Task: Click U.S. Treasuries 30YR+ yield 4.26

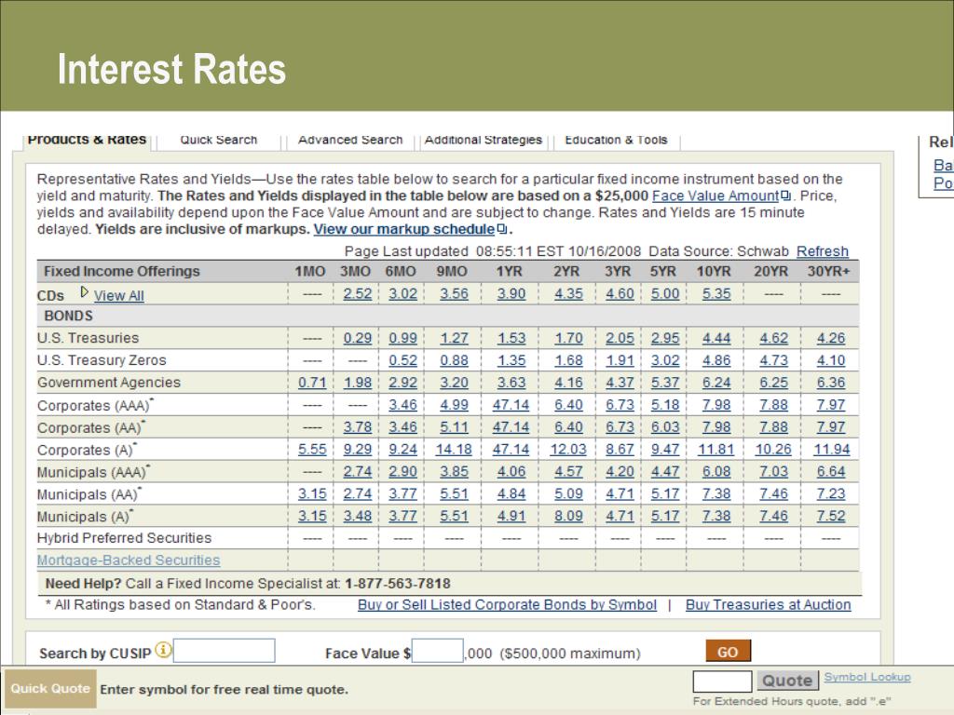Action: tap(830, 338)
